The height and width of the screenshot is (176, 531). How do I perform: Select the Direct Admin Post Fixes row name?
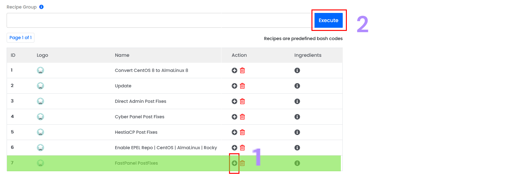(x=141, y=101)
